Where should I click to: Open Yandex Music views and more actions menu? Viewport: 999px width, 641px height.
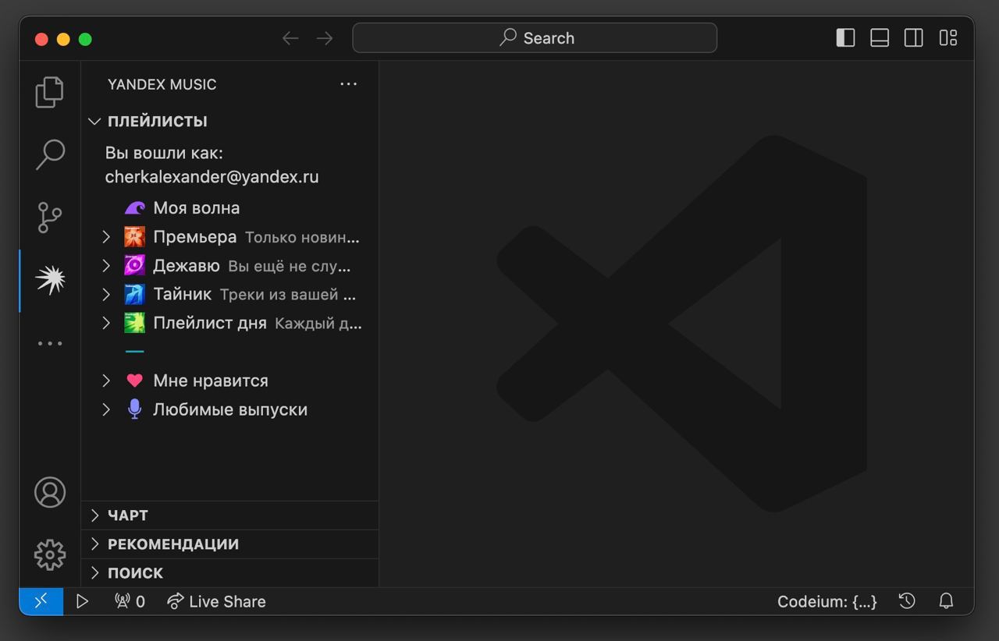coord(348,84)
